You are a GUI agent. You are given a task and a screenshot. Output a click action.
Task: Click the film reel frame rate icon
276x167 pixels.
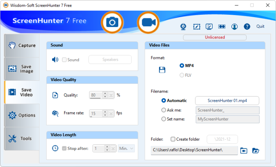(x=55, y=113)
